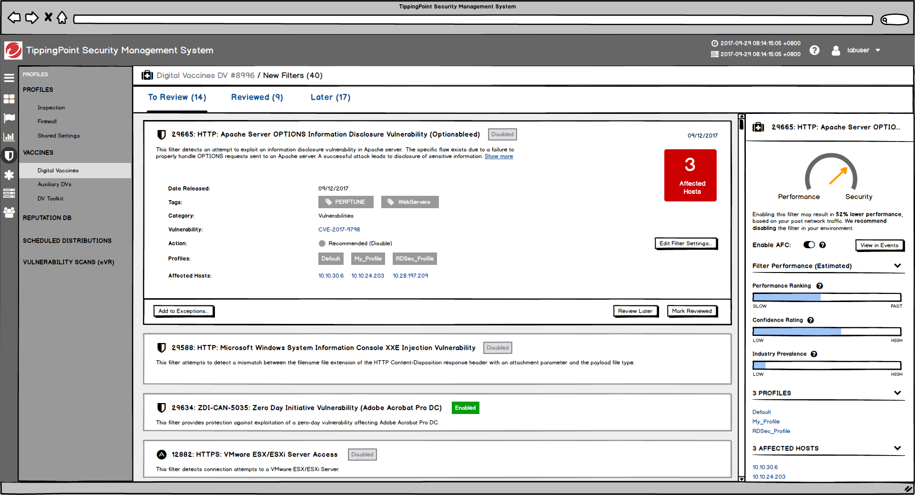Screen dimensions: 915x495
Task: Open Auxiliary DVs in sidebar
Action: pos(54,184)
